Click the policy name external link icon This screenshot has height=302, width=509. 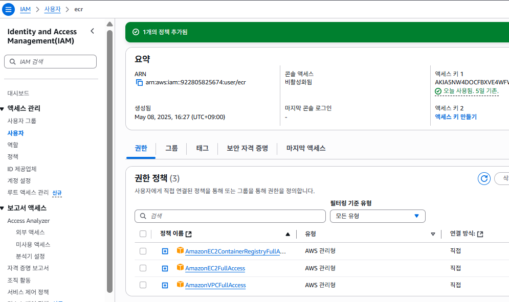[x=189, y=234]
